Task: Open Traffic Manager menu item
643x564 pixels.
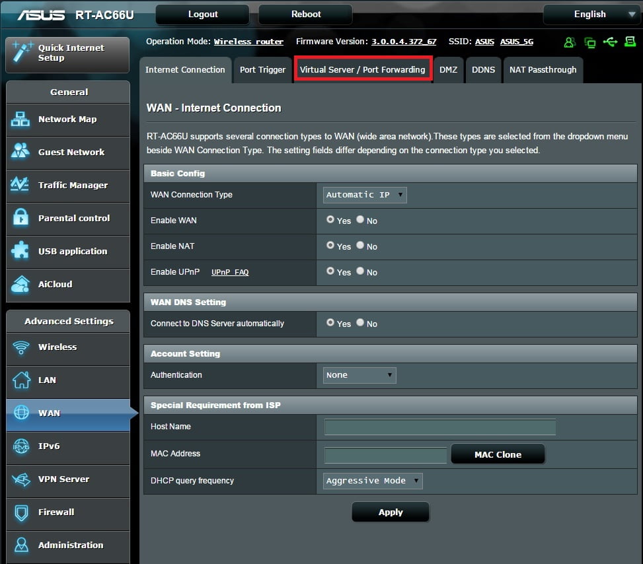Action: (68, 186)
